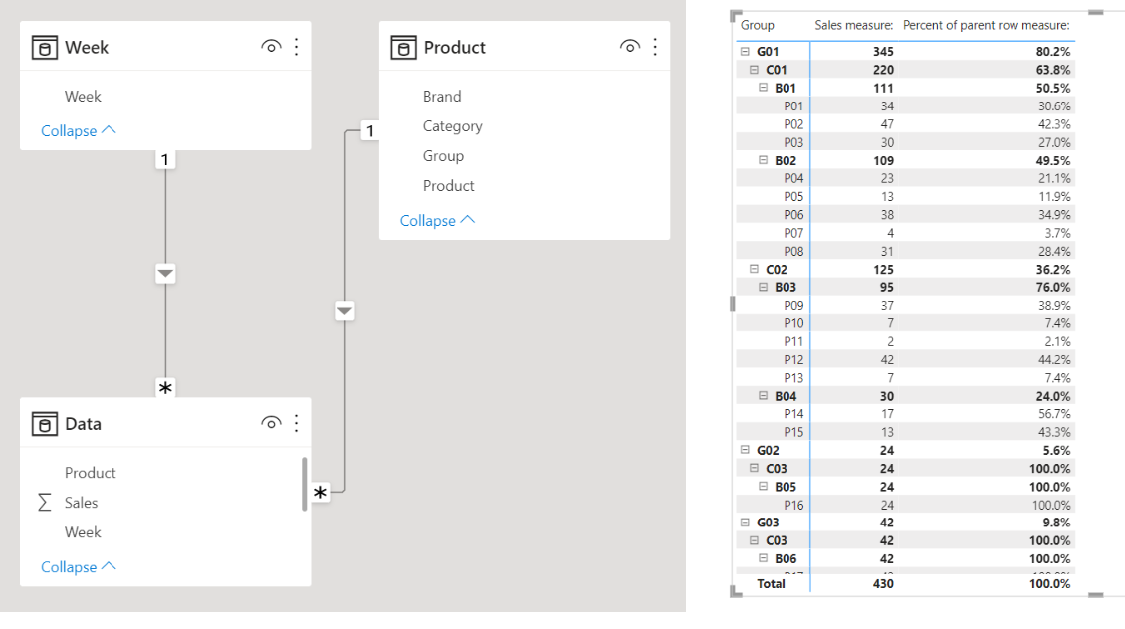Image resolution: width=1125 pixels, height=629 pixels.
Task: Click the Data table field scrollbar
Action: [x=305, y=484]
